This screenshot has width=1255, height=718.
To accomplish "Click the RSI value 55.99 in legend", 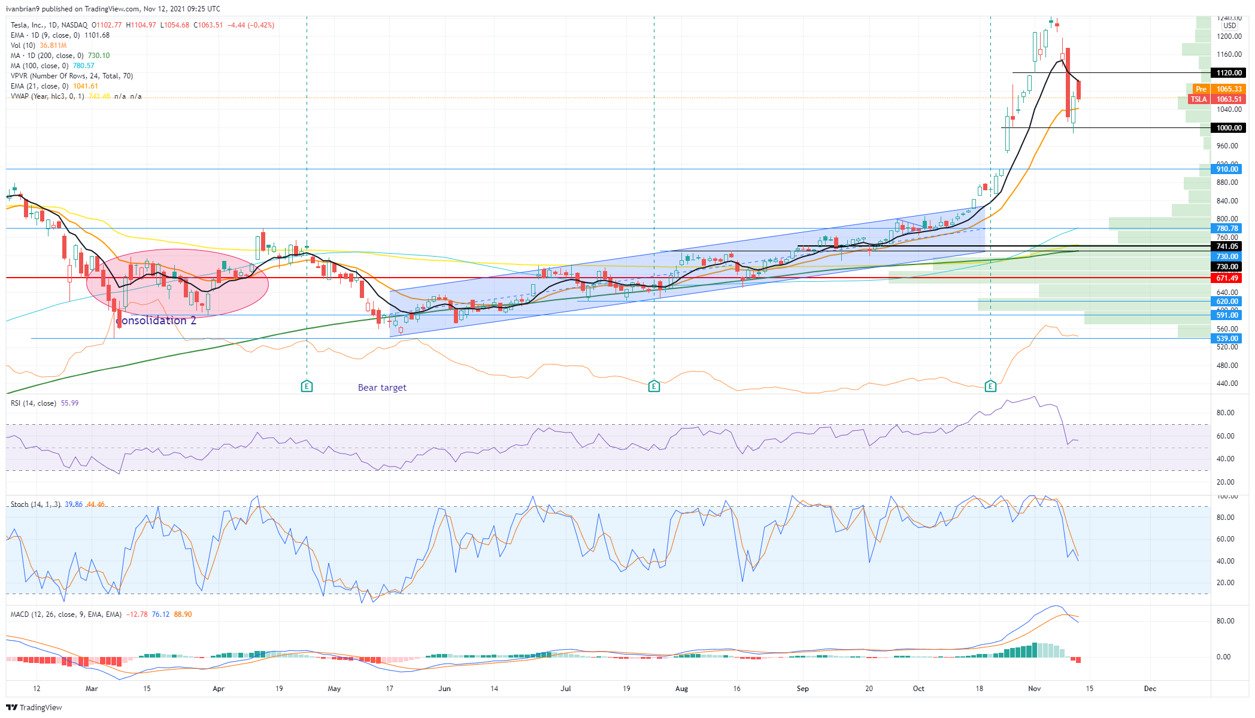I will pyautogui.click(x=69, y=403).
